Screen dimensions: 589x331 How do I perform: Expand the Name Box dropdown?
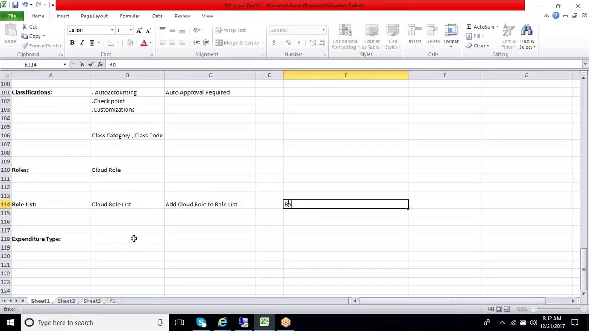[x=64, y=64]
